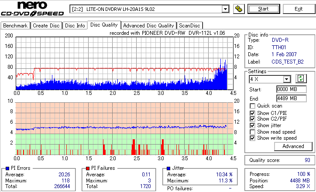Click the PO failures label
The width and height of the screenshot is (316, 192).
click(180, 189)
